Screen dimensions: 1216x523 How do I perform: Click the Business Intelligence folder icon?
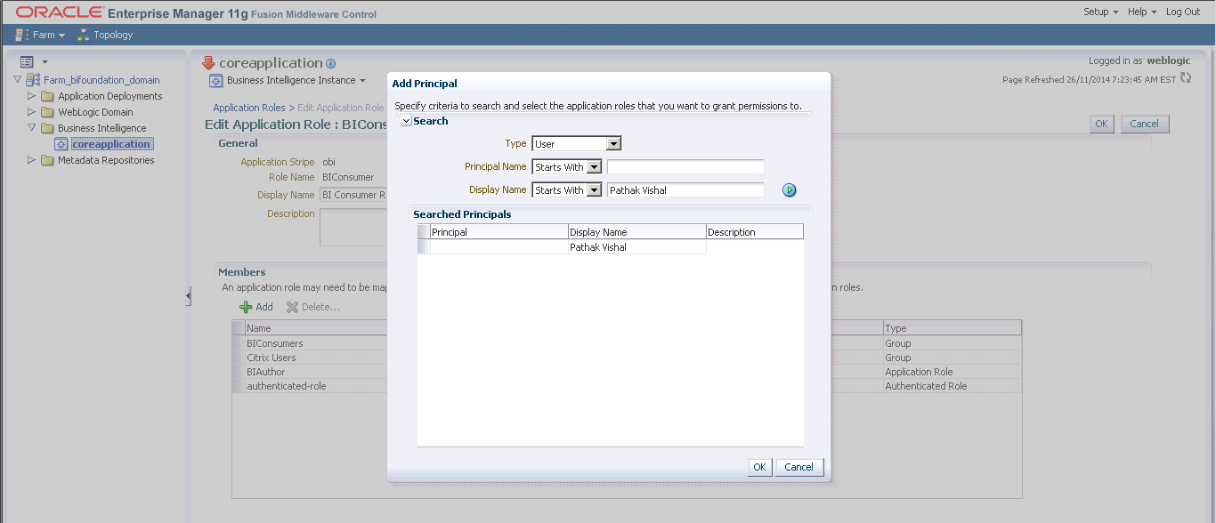48,128
